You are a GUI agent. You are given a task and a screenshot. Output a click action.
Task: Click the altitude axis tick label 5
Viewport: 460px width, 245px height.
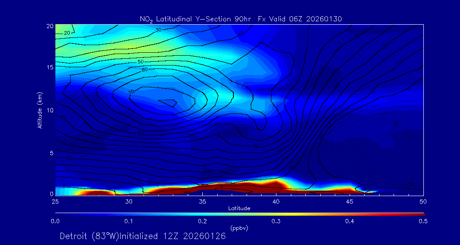coord(52,153)
